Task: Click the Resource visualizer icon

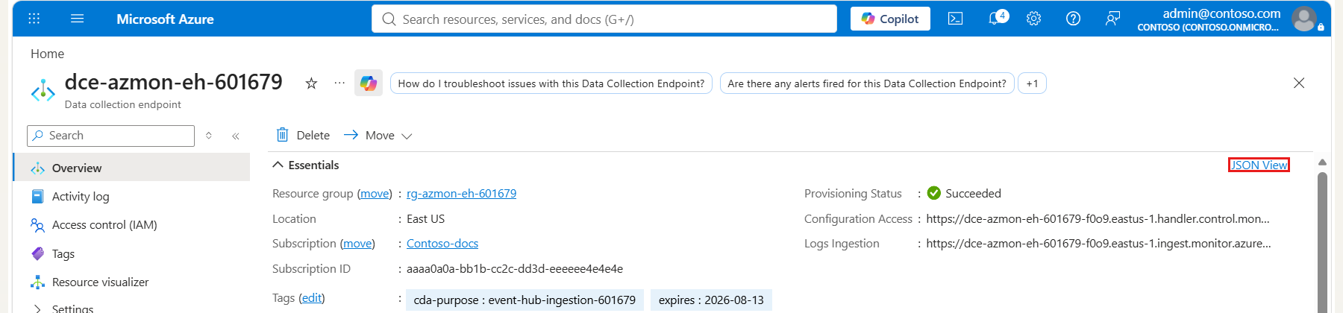Action: 37,282
